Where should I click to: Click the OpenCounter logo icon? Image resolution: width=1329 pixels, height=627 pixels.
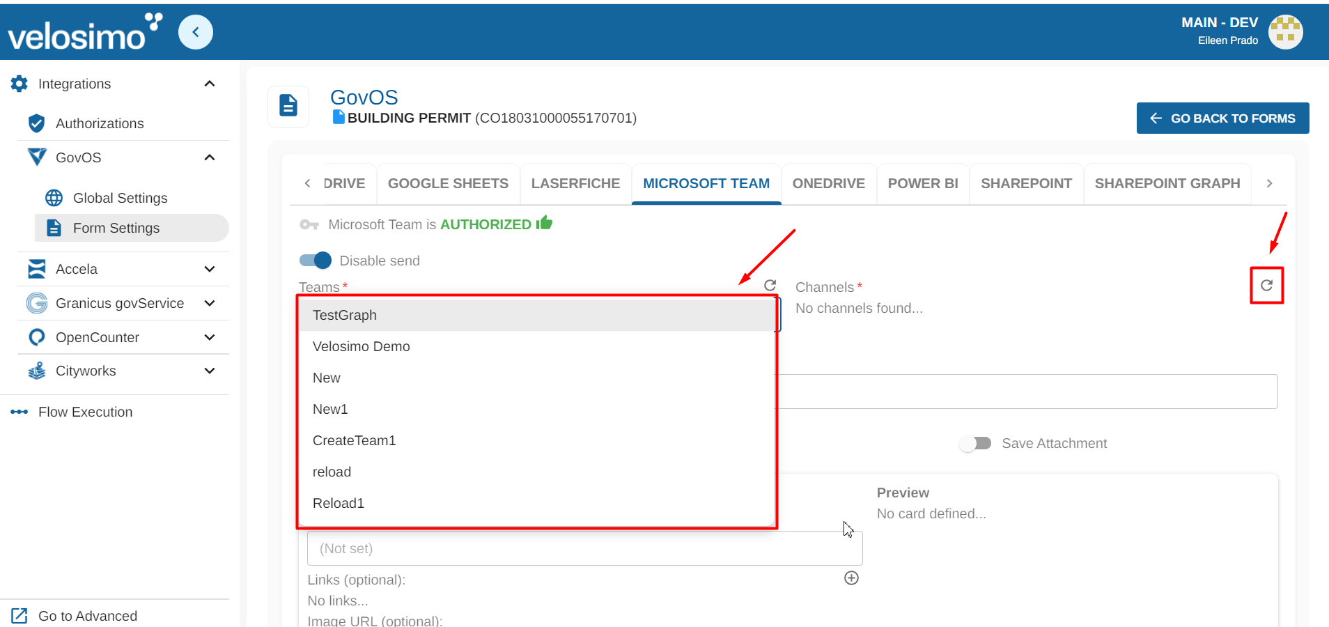(37, 337)
